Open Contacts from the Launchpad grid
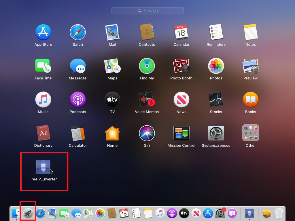This screenshot has width=295, height=221. point(147,32)
